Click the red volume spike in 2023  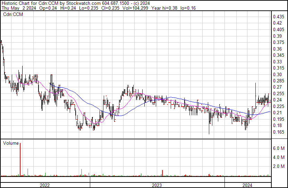[162, 173]
